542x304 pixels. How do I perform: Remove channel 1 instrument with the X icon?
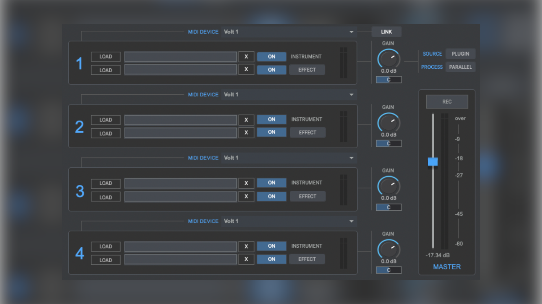(x=246, y=57)
